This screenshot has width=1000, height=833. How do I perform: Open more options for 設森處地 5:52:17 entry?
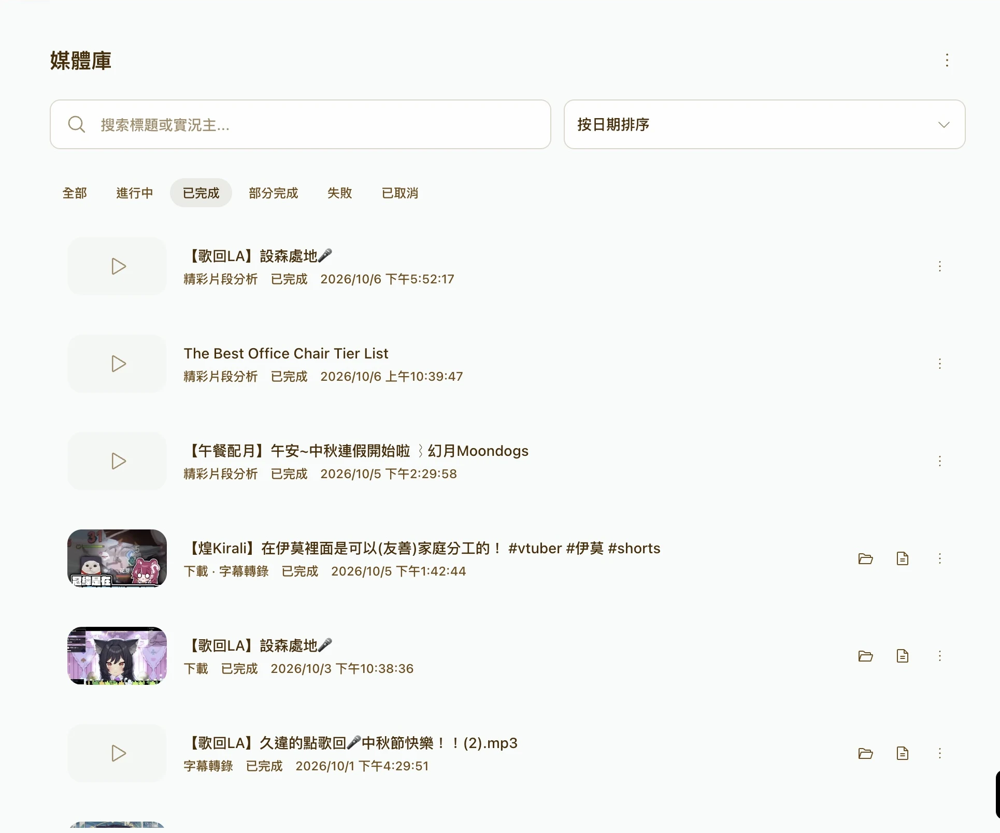tap(939, 266)
